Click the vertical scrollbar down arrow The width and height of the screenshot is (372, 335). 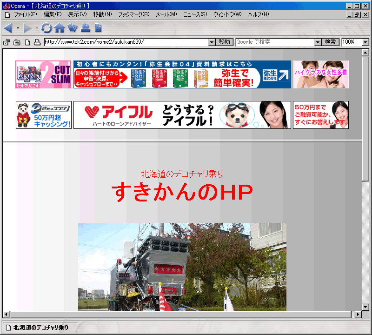click(365, 307)
